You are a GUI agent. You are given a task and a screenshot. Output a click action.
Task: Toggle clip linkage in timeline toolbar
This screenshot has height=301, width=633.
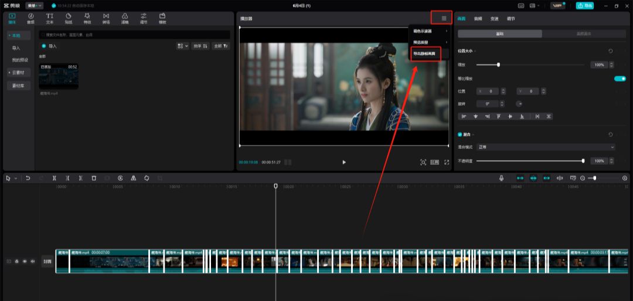click(x=547, y=178)
